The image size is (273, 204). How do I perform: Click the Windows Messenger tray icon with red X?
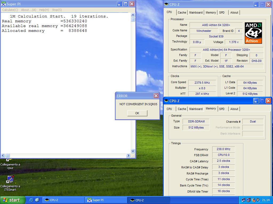coord(253,200)
